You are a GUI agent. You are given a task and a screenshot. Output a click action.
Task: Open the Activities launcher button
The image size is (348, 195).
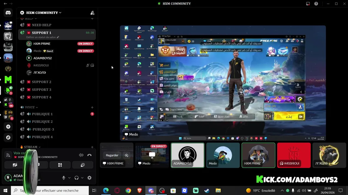point(60,165)
